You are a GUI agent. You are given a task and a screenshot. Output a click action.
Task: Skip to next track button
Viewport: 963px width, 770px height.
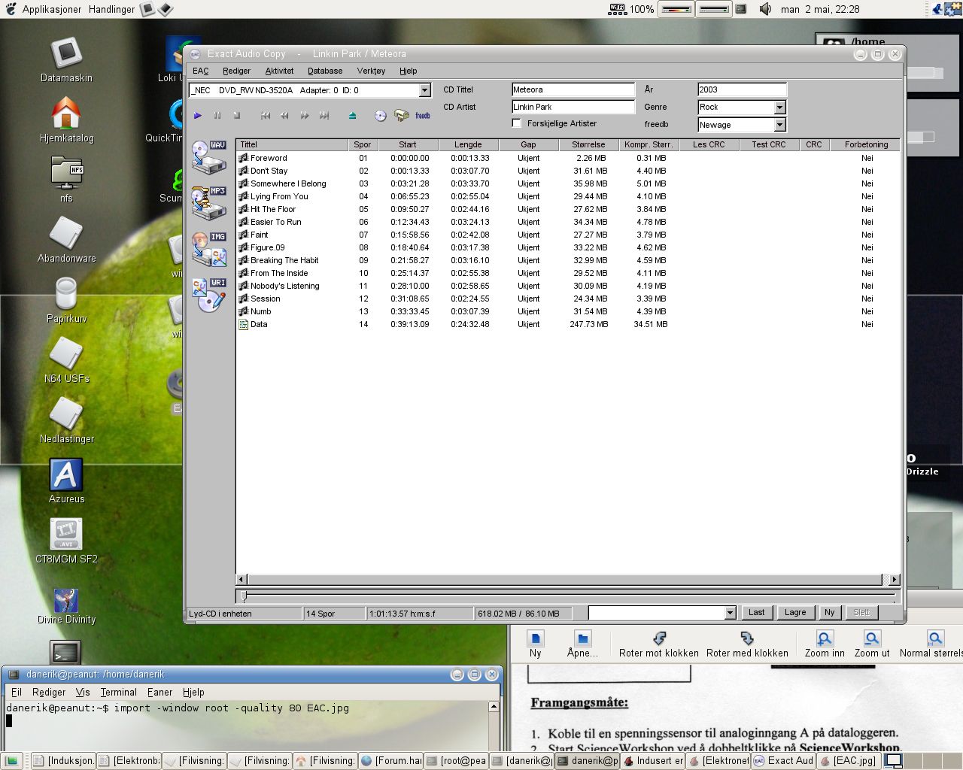324,116
